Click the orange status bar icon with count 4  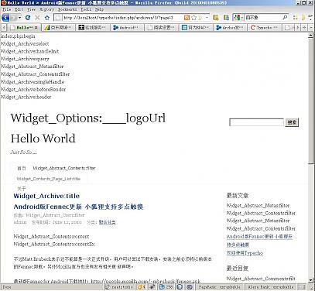tap(142, 287)
